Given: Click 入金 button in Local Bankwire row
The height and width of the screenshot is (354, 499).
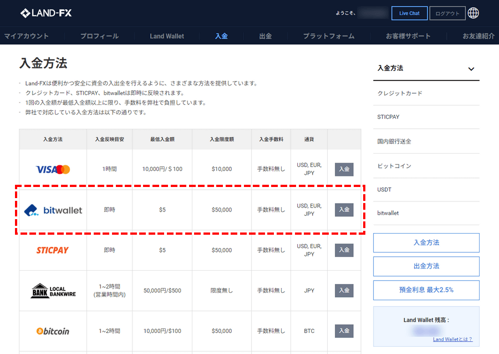Looking at the screenshot, I should click(344, 291).
